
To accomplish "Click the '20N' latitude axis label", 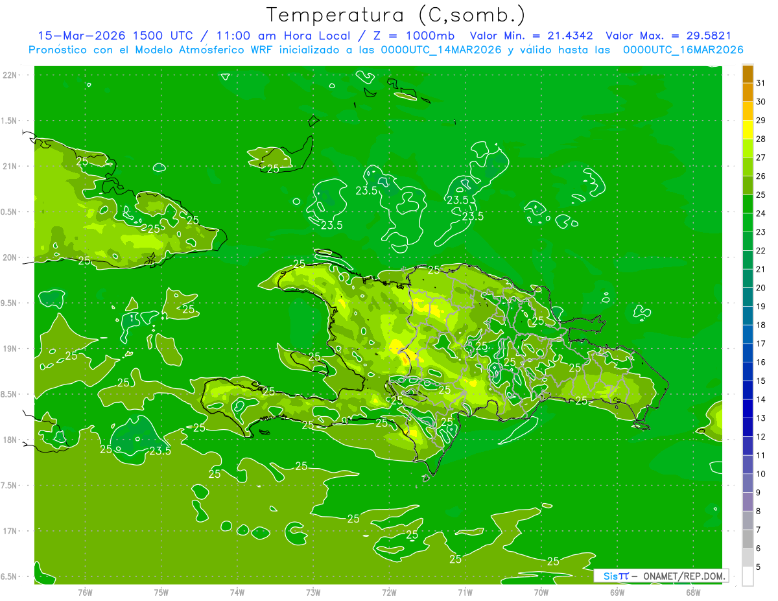I will point(9,257).
